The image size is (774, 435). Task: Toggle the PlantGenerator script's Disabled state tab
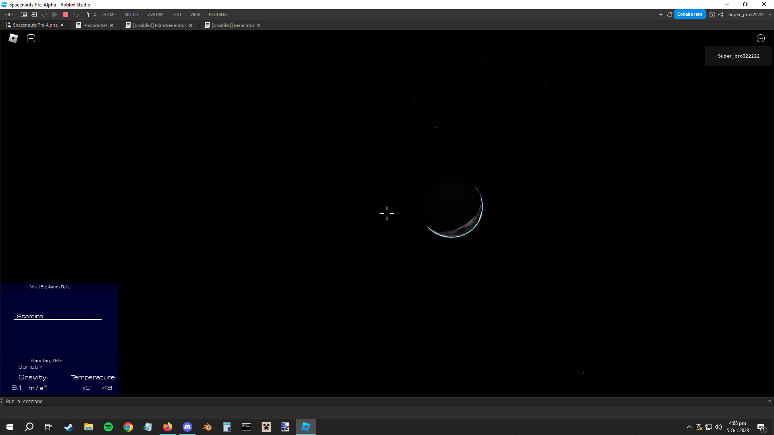pyautogui.click(x=159, y=25)
